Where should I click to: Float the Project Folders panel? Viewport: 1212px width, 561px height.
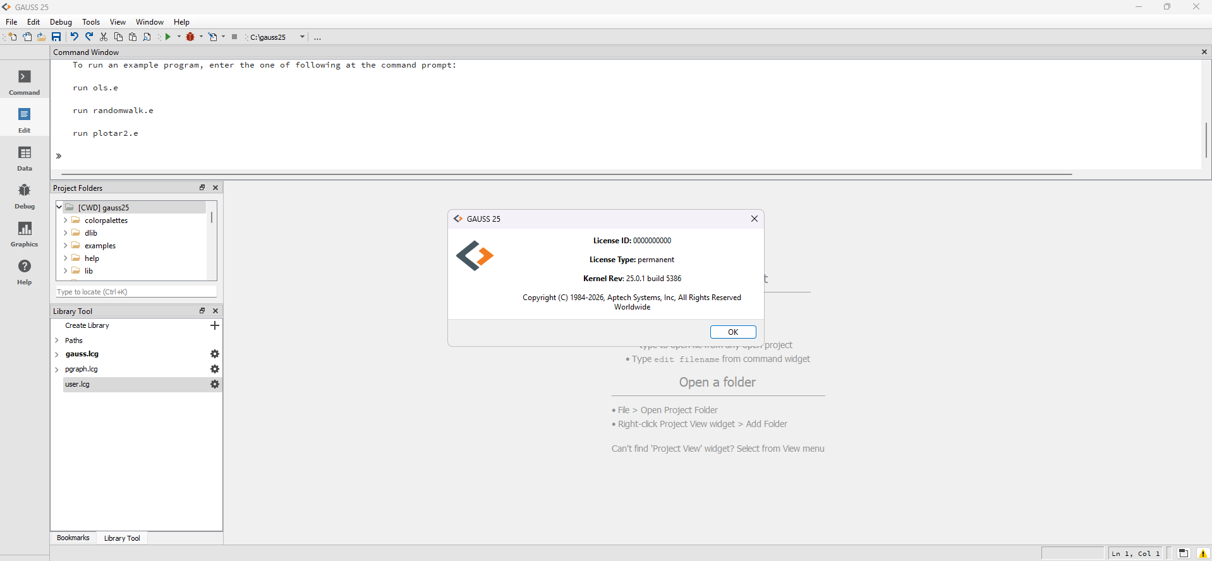click(202, 188)
